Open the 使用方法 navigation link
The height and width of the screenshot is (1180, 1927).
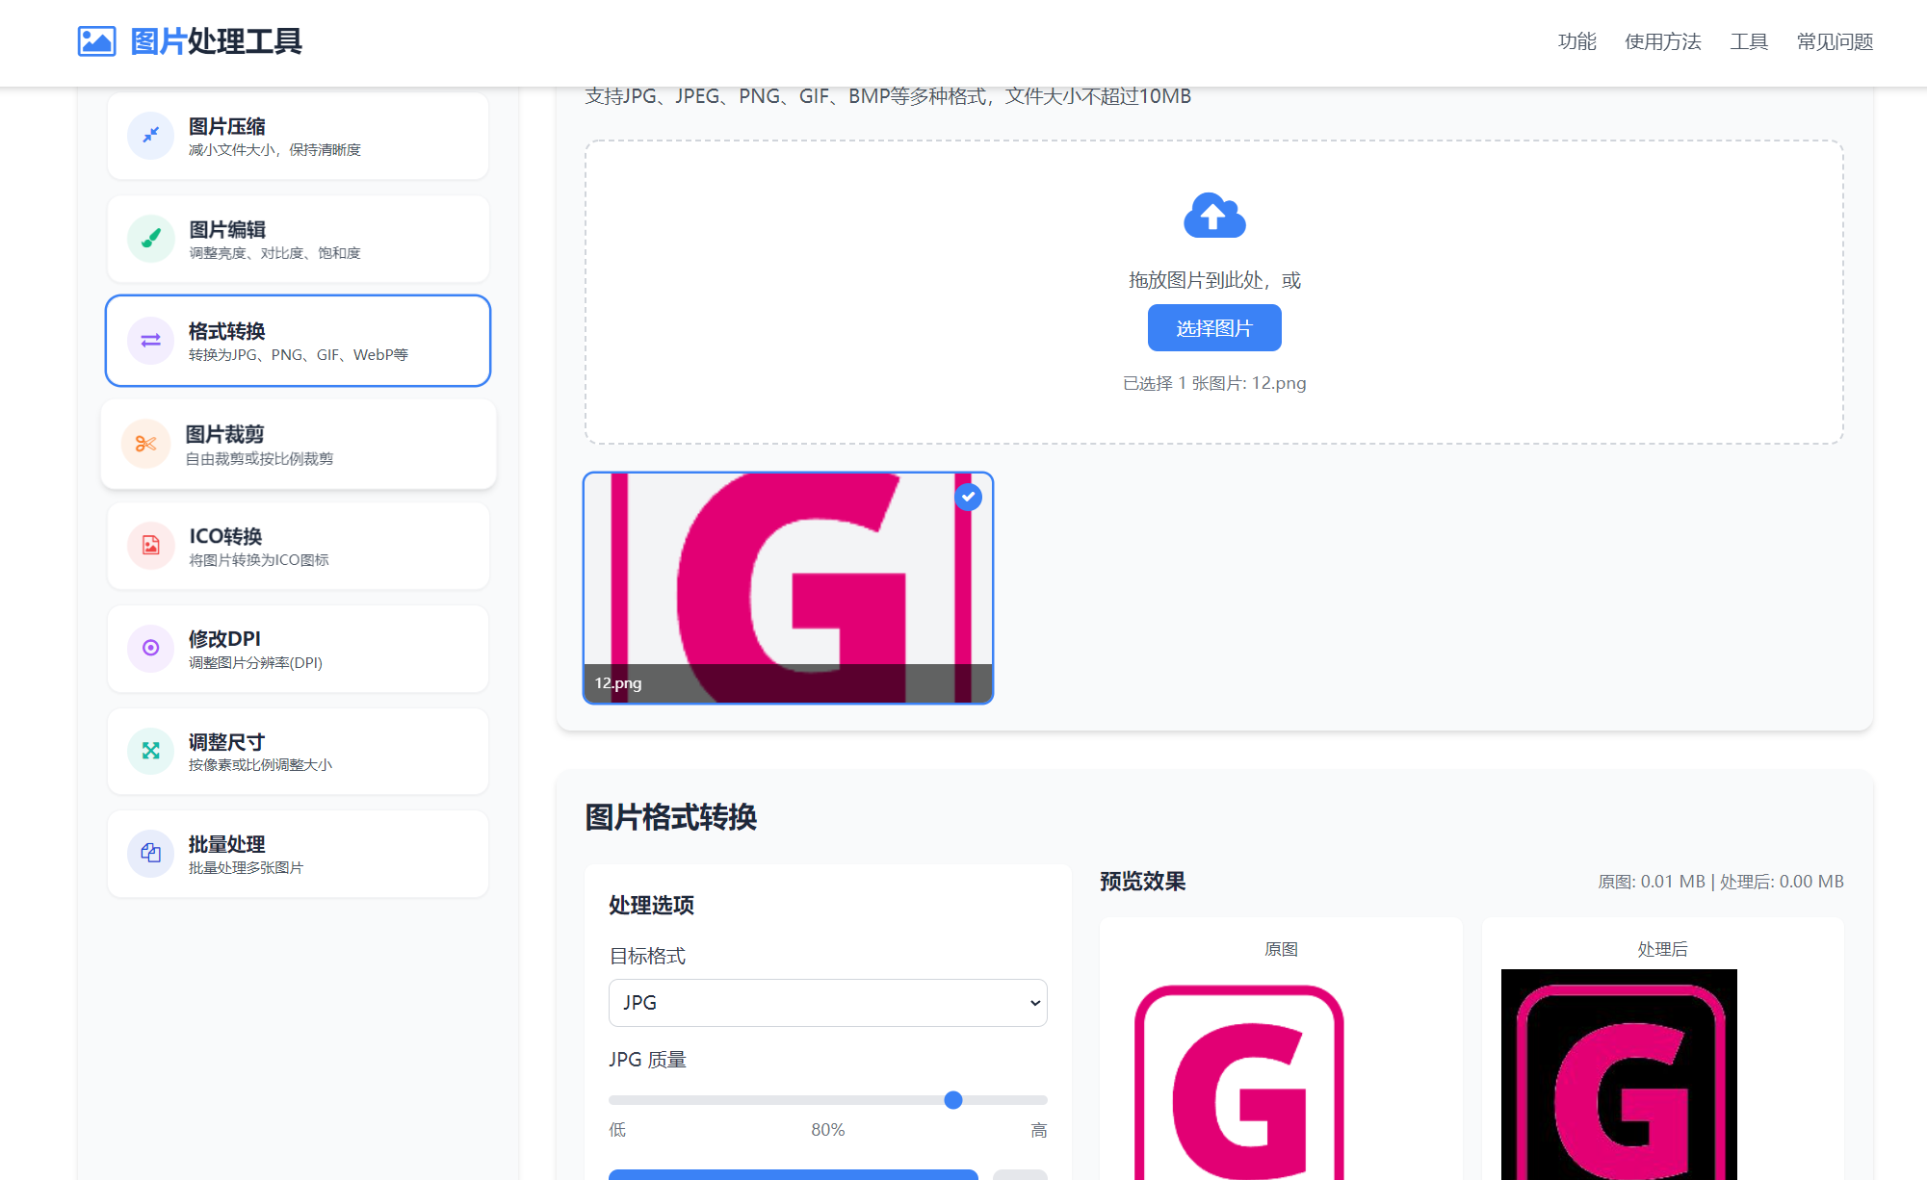(1662, 41)
